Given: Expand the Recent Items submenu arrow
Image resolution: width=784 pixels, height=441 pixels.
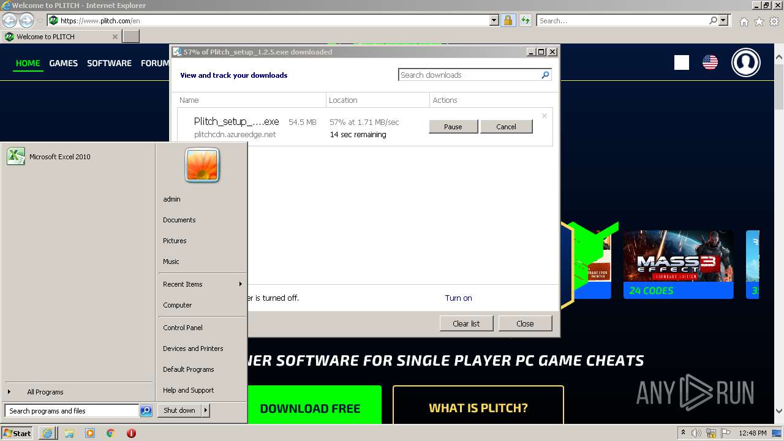Looking at the screenshot, I should [241, 284].
